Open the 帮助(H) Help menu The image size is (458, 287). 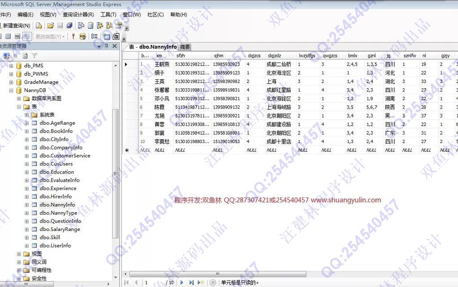179,15
